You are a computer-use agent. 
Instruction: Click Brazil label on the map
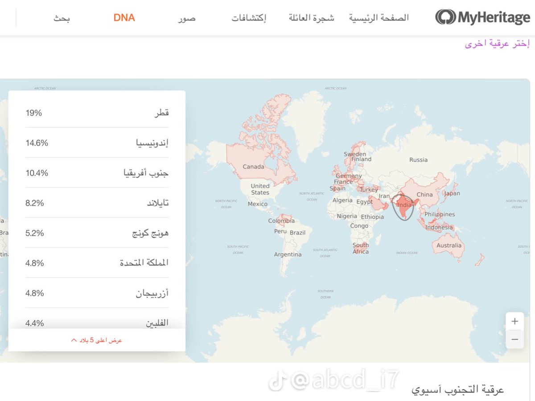297,233
